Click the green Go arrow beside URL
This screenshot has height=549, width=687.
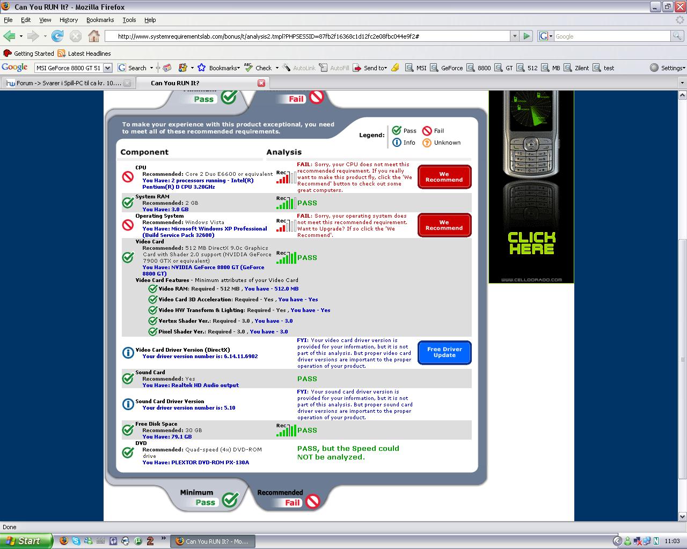point(527,36)
